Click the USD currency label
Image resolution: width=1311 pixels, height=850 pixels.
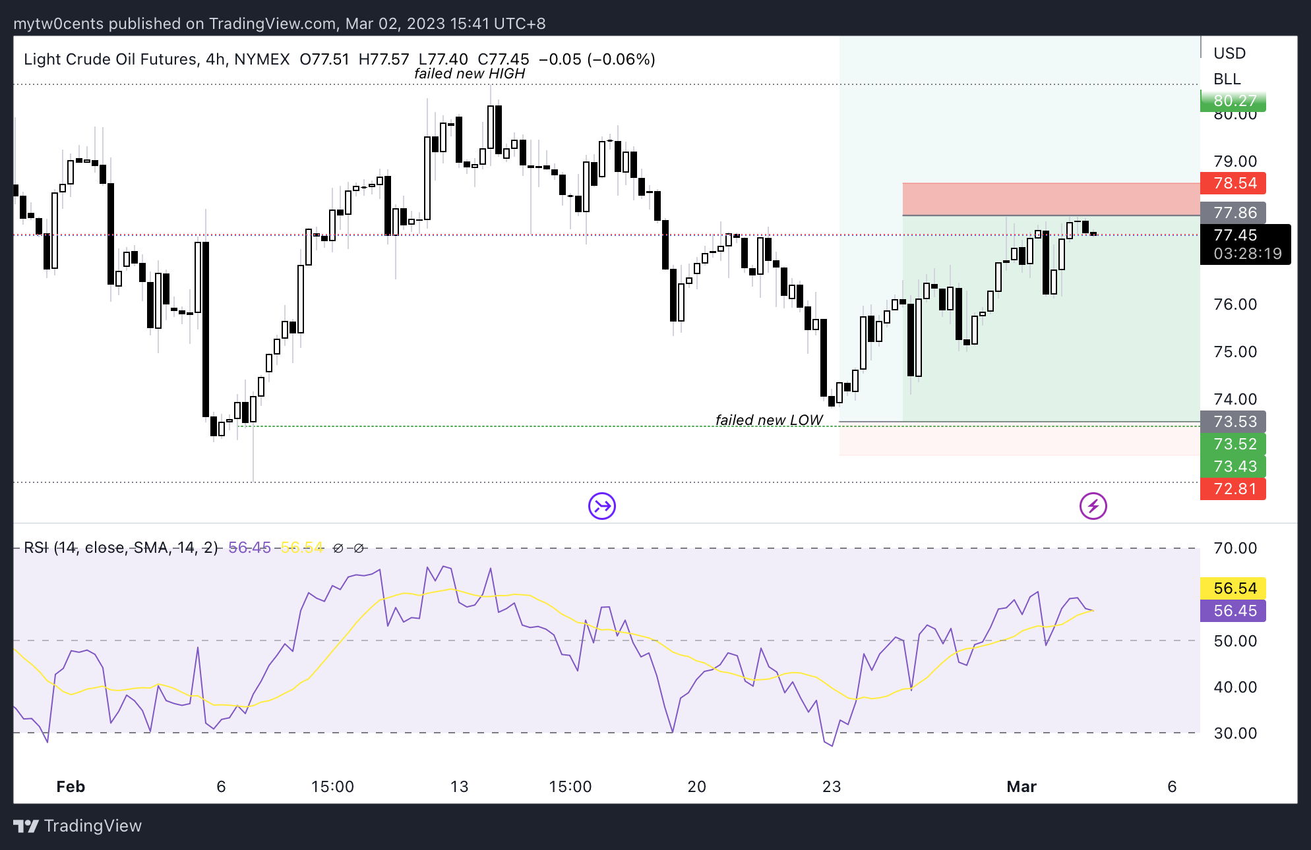[x=1230, y=53]
